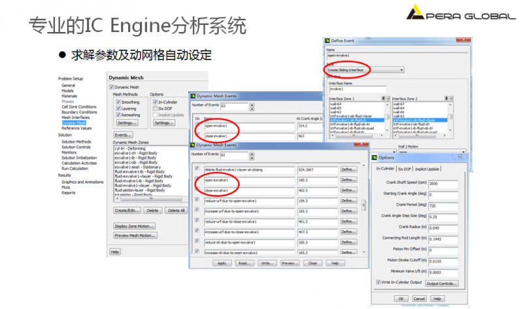This screenshot has width=523, height=309.
Task: Click Display Zone Motion...
Action: [135, 226]
